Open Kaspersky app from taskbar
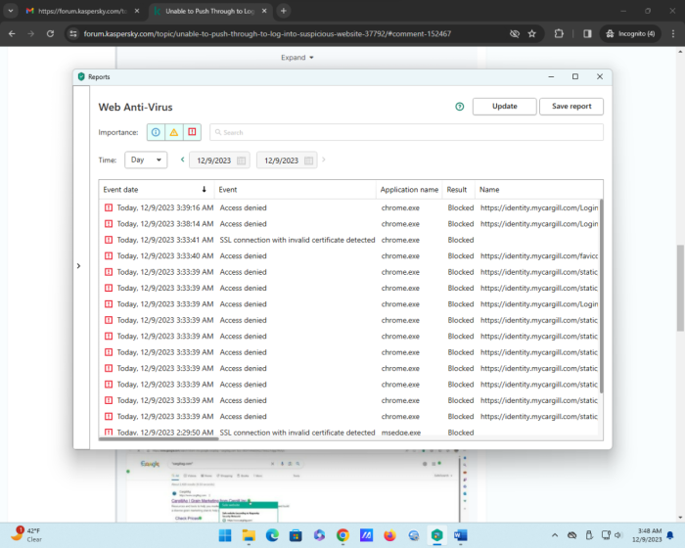This screenshot has width=685, height=548. click(436, 535)
